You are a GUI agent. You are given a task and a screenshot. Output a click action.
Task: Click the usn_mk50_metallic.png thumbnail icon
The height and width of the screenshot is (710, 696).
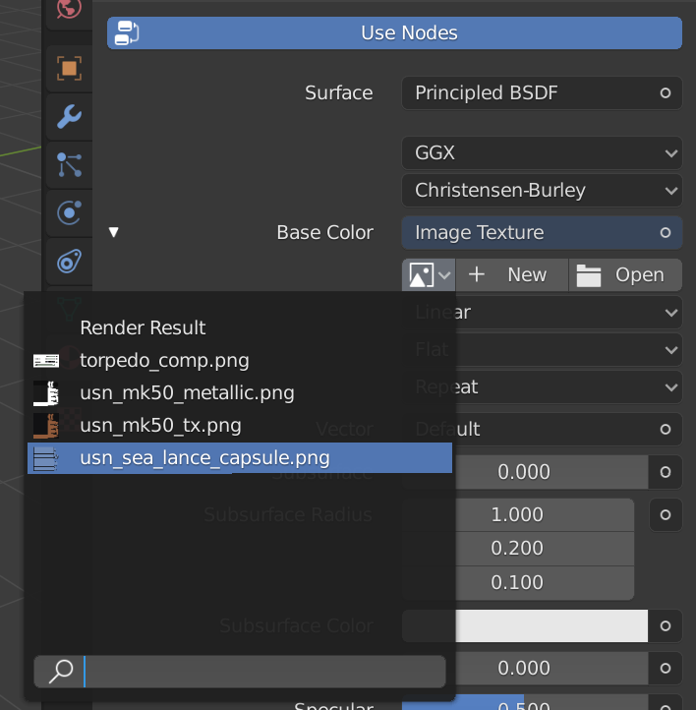click(x=46, y=393)
